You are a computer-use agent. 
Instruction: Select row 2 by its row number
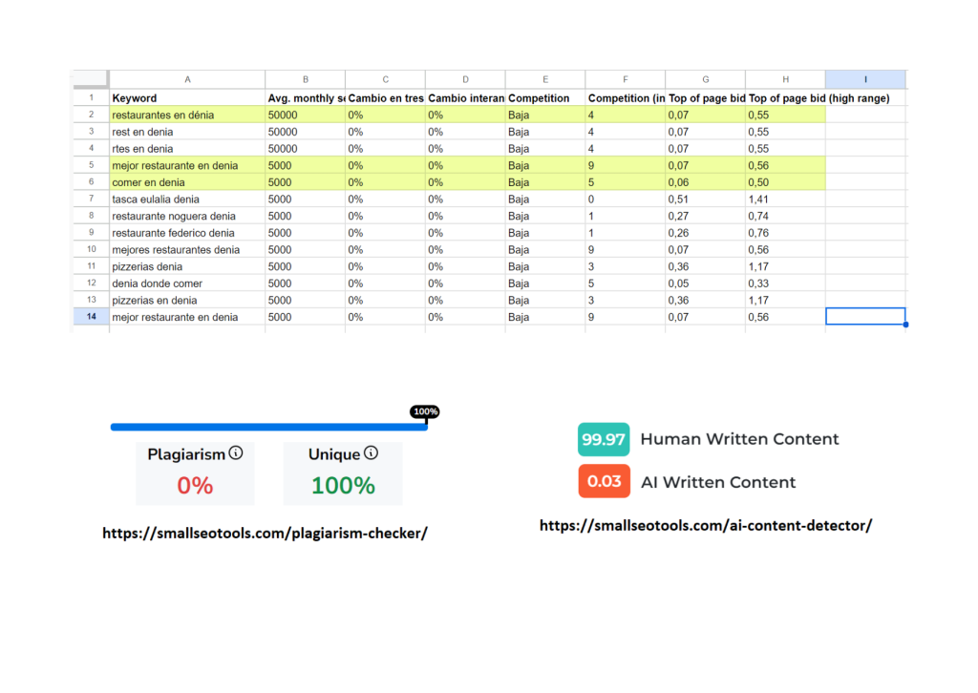coord(91,115)
